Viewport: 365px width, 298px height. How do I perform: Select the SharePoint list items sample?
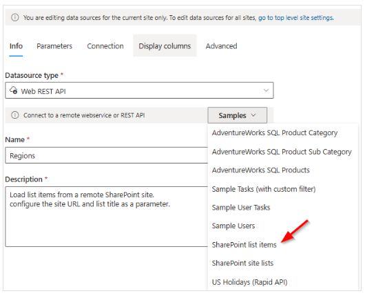pyautogui.click(x=244, y=245)
